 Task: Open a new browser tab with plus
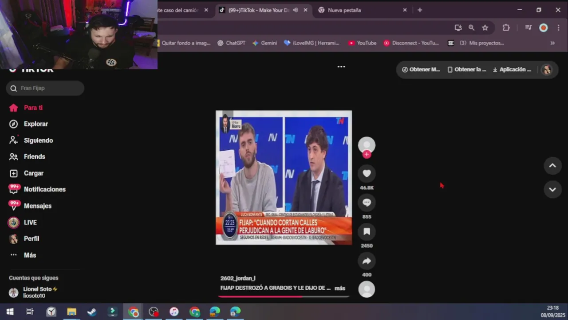(420, 10)
